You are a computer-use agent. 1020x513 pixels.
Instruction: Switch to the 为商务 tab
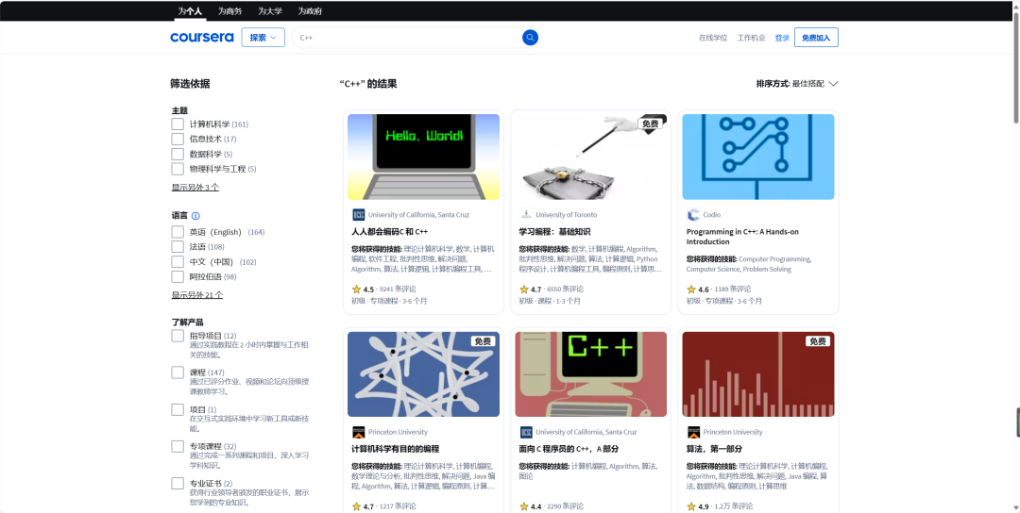[x=229, y=11]
